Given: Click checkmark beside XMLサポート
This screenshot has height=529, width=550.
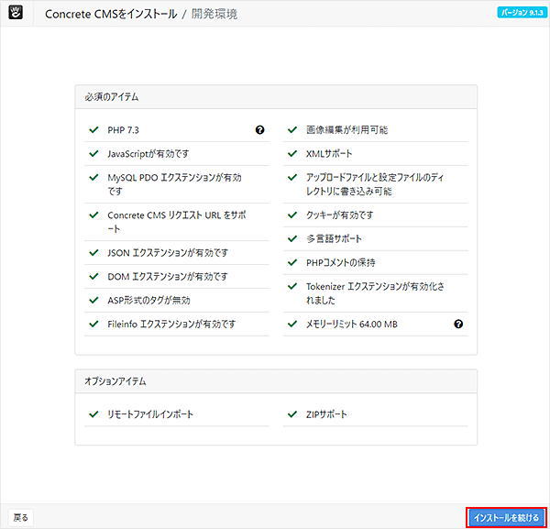Looking at the screenshot, I should click(x=292, y=154).
